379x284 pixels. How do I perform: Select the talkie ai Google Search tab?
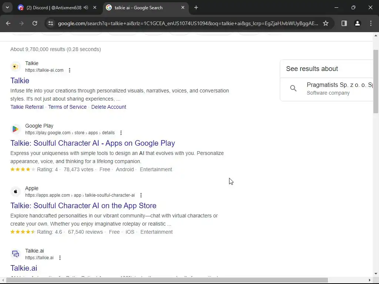coord(145,8)
